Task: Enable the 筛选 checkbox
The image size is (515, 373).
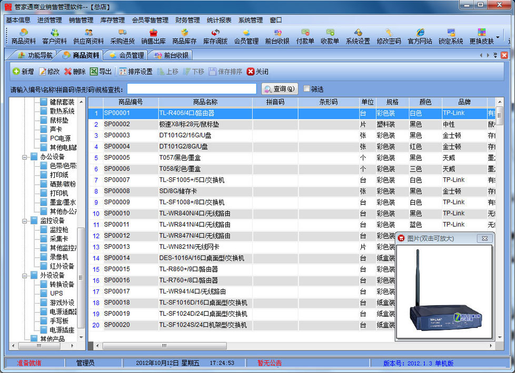Action: [307, 89]
